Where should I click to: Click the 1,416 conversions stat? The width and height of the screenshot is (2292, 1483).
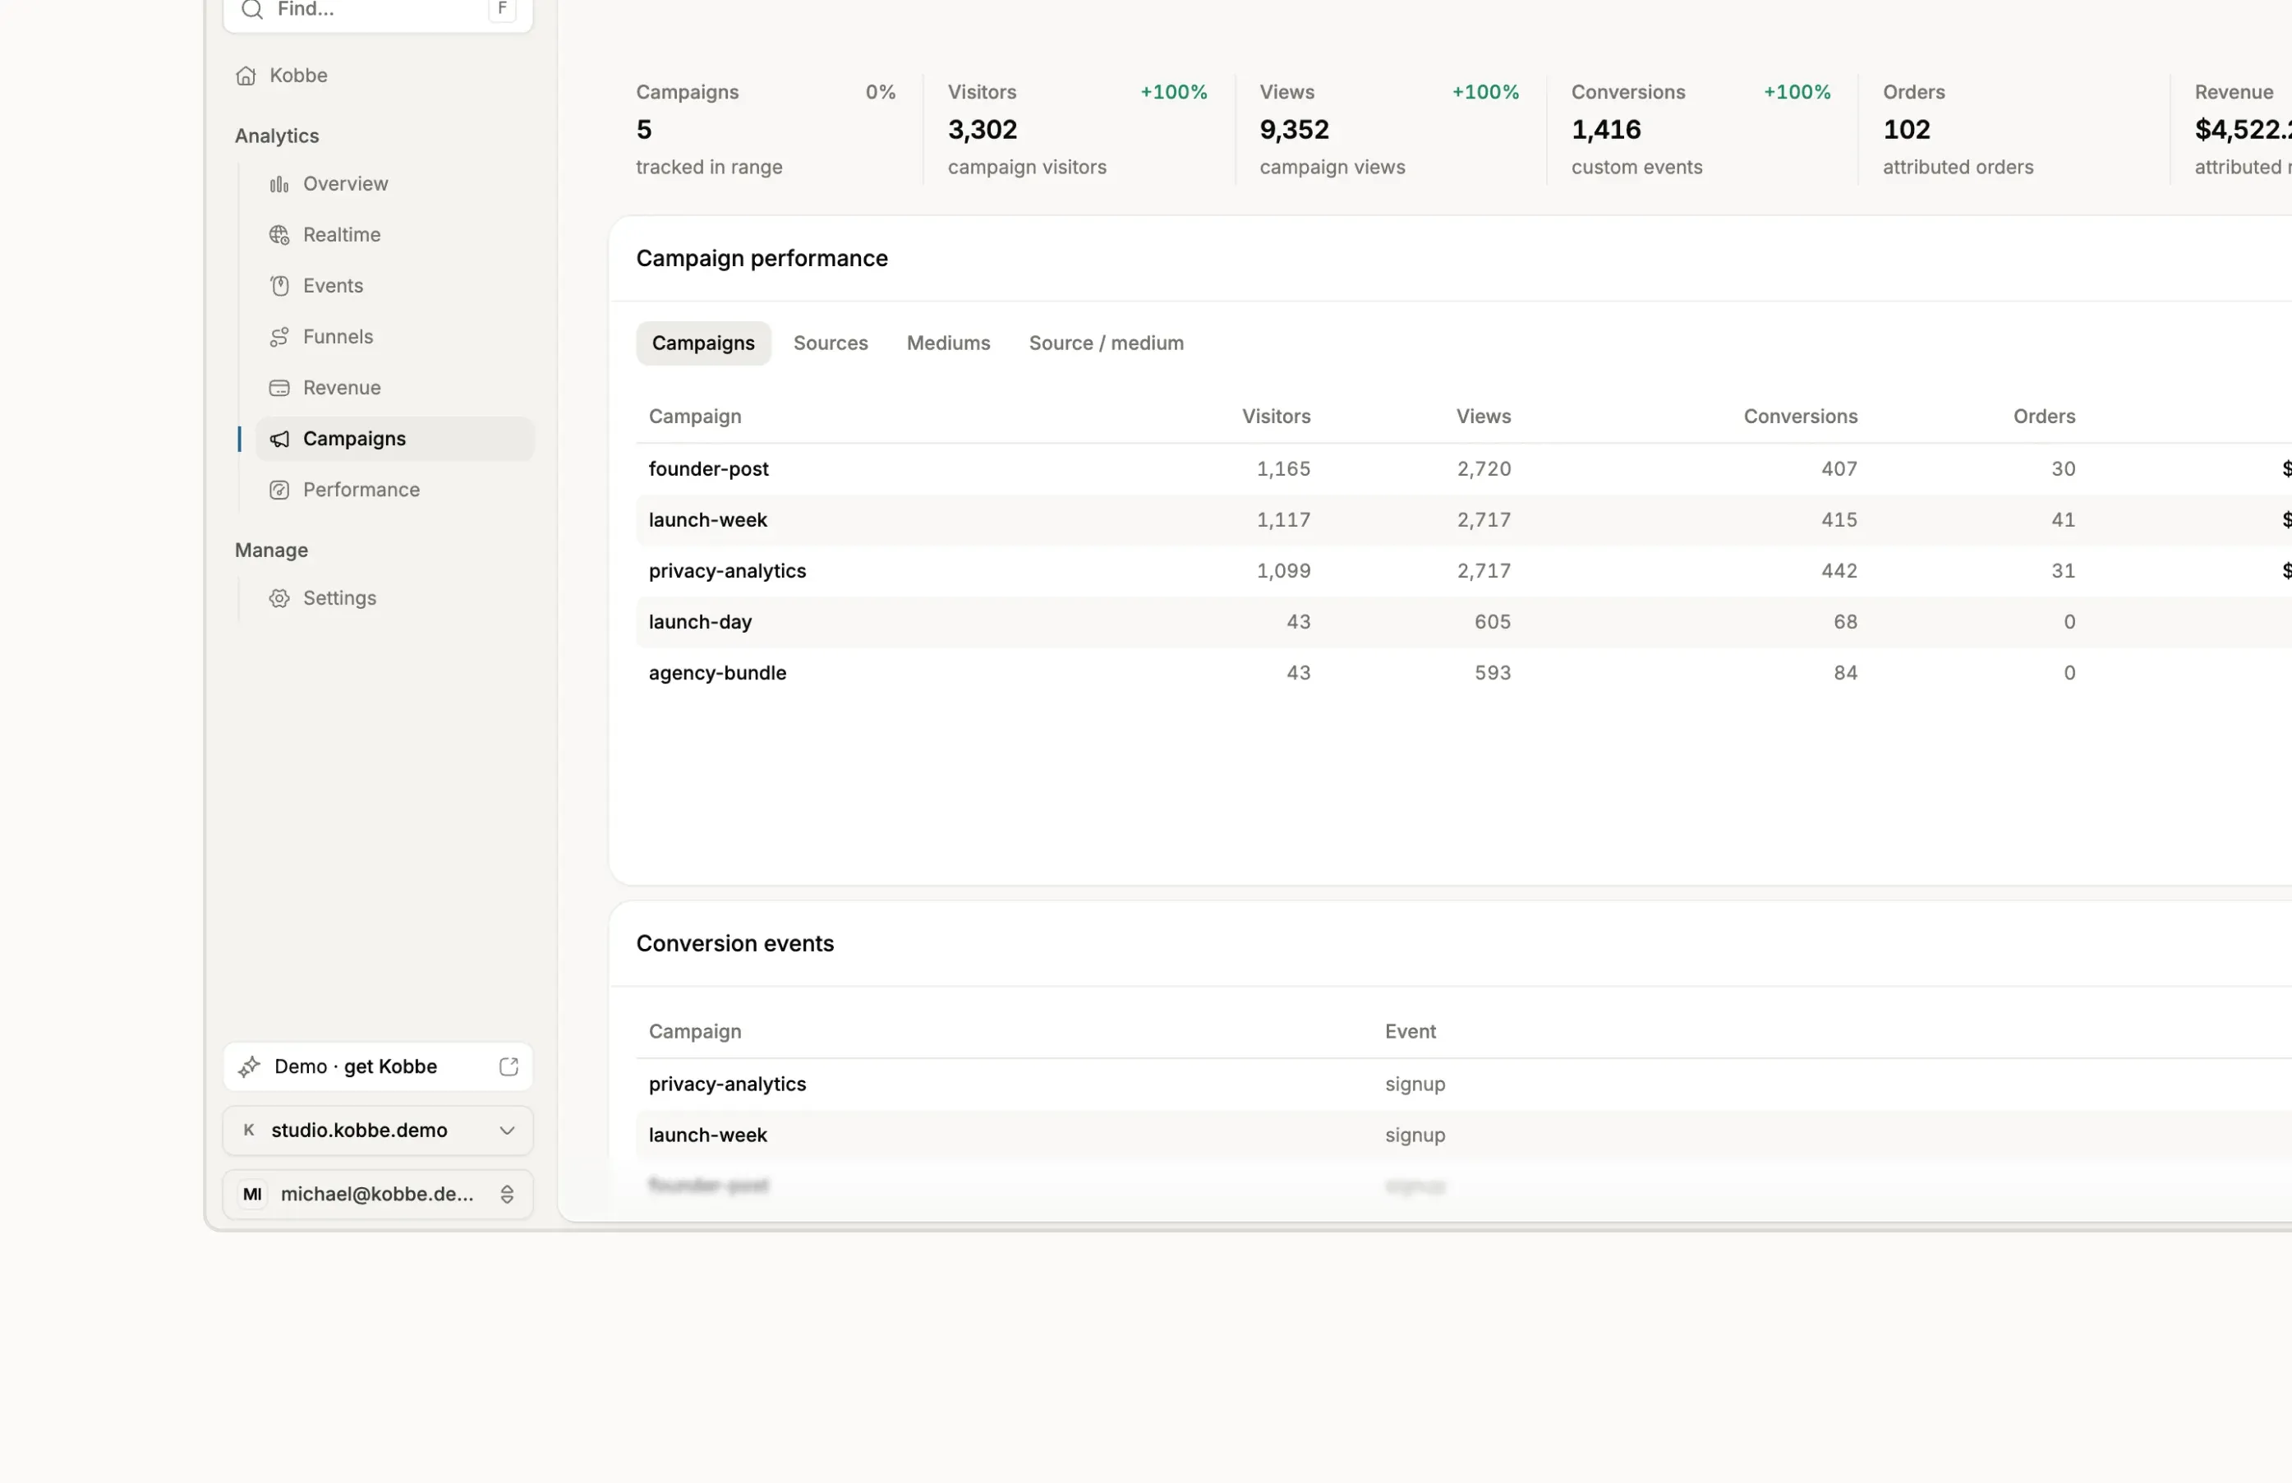(1606, 129)
